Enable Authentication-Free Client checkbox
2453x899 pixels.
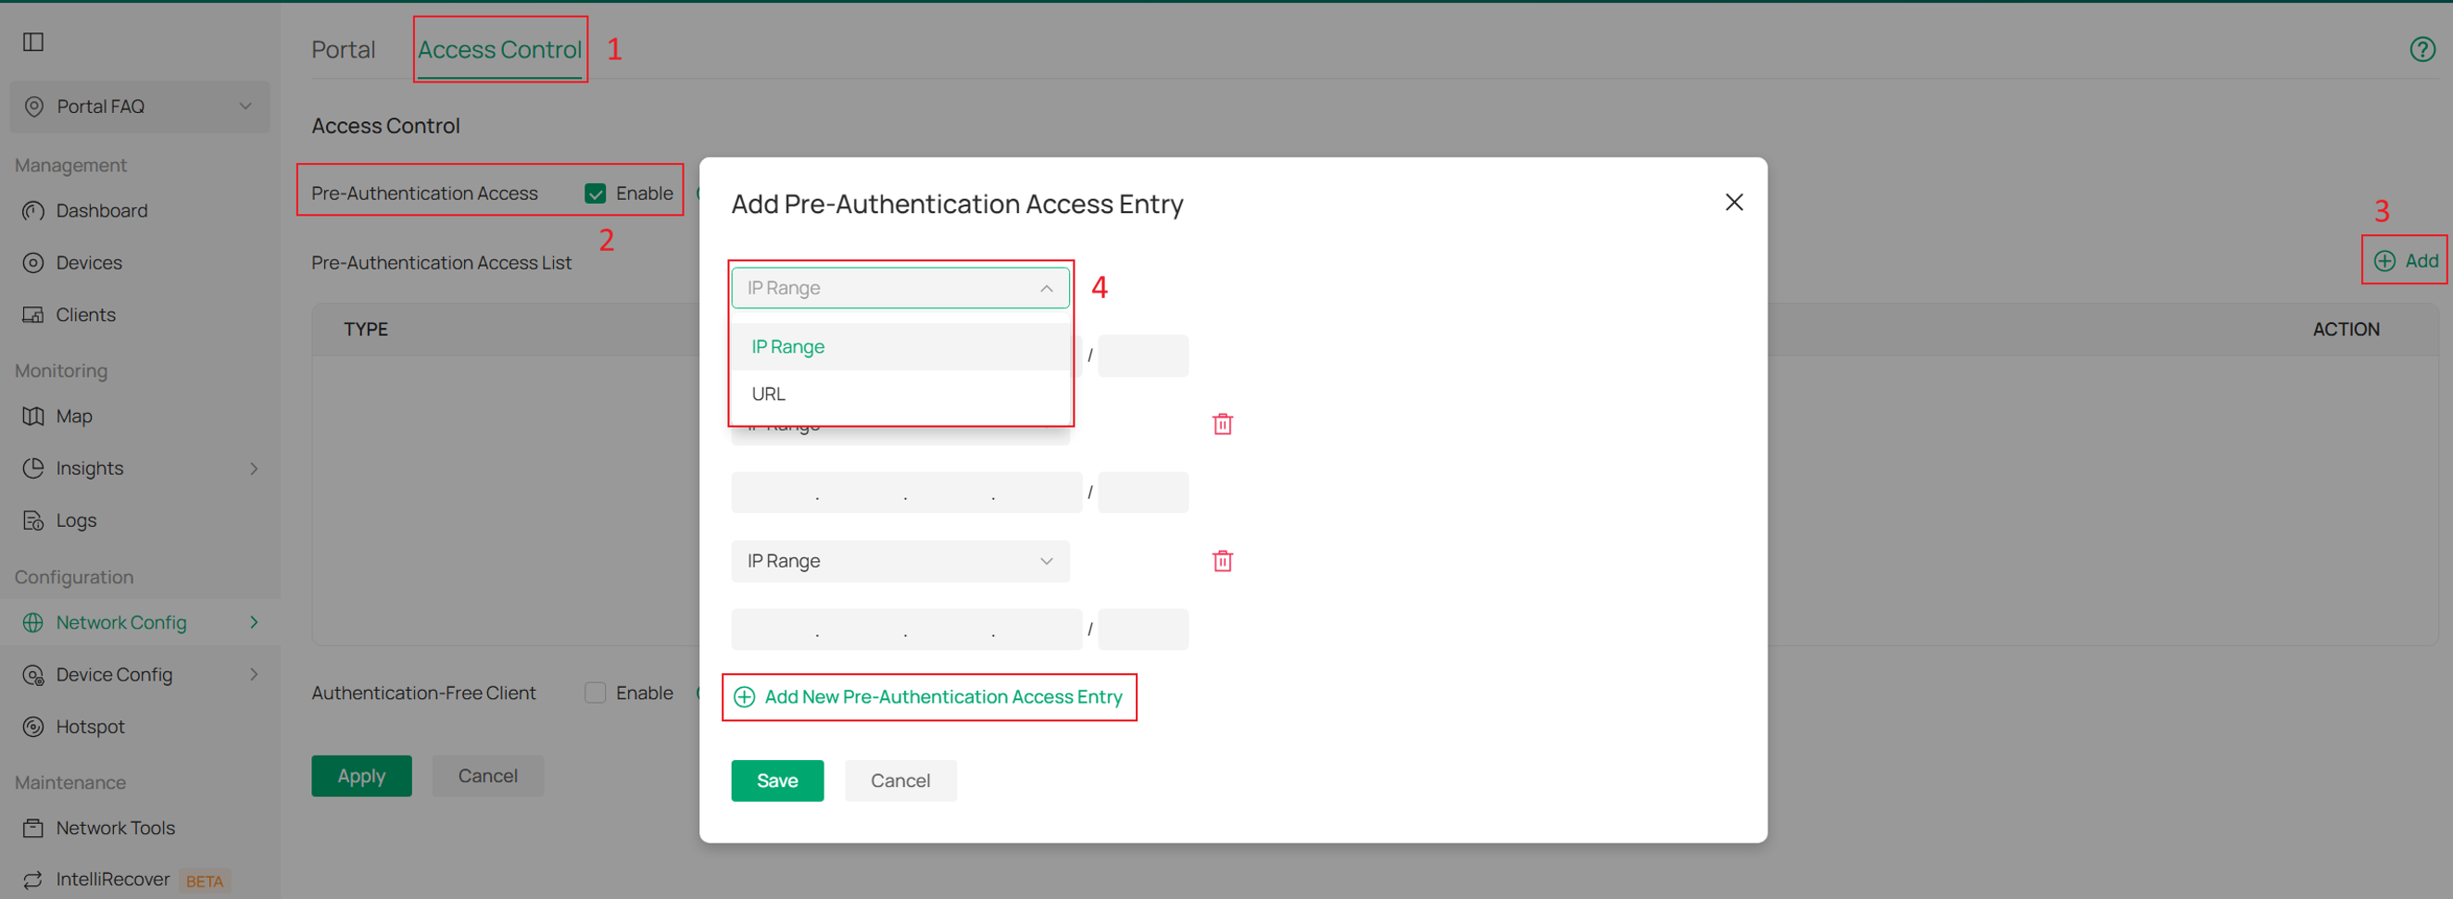595,693
